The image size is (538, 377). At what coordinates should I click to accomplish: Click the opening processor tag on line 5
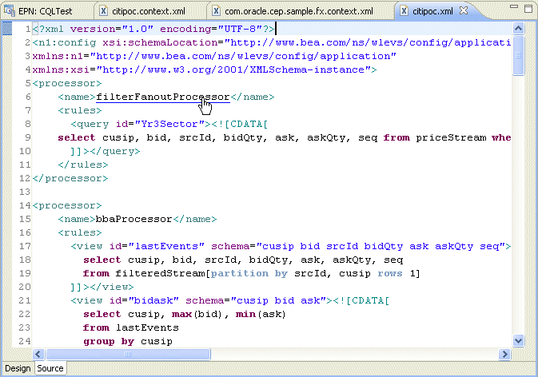67,83
